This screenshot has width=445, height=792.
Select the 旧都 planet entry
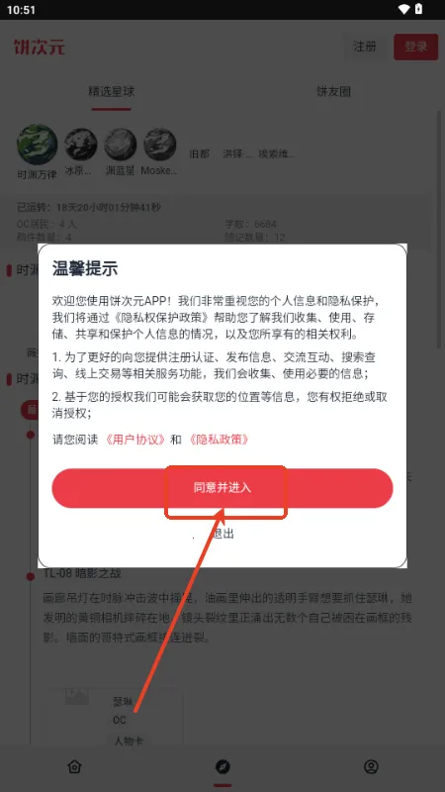[200, 154]
